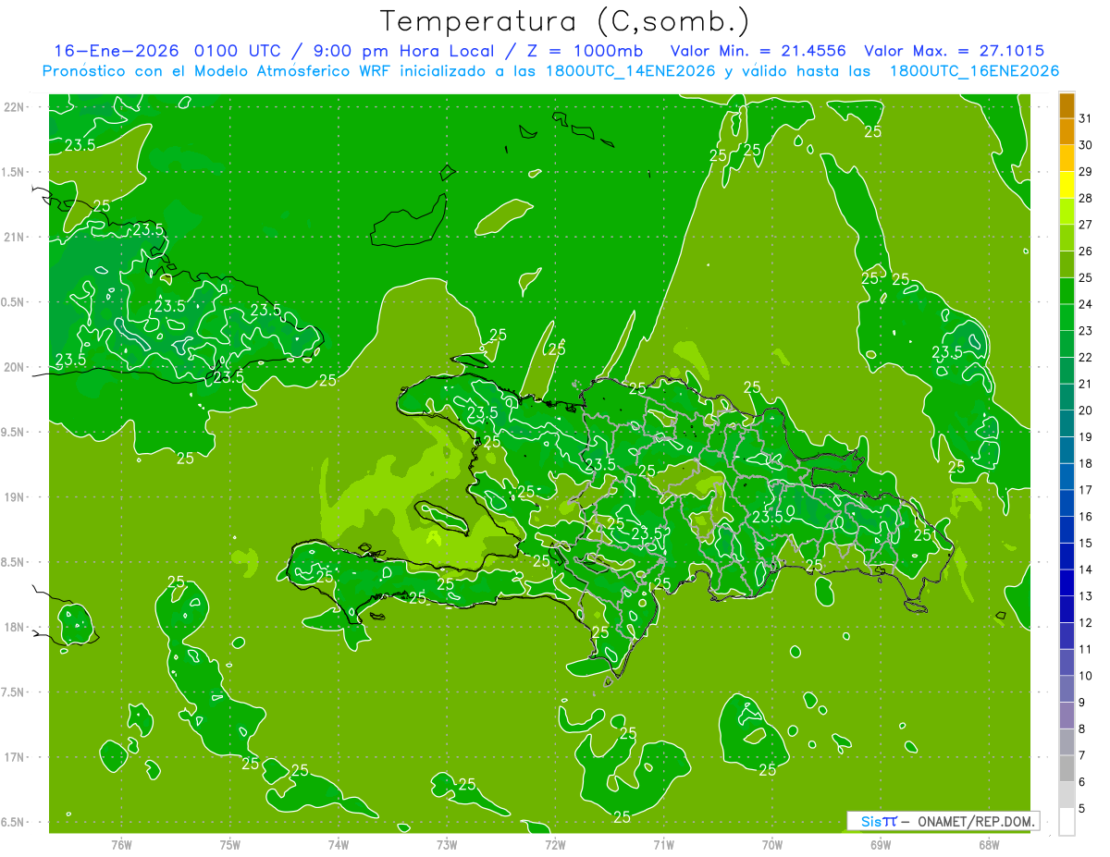Image resolution: width=1110 pixels, height=857 pixels.
Task: Click the '18N' latitude axis label
Action: coord(15,627)
